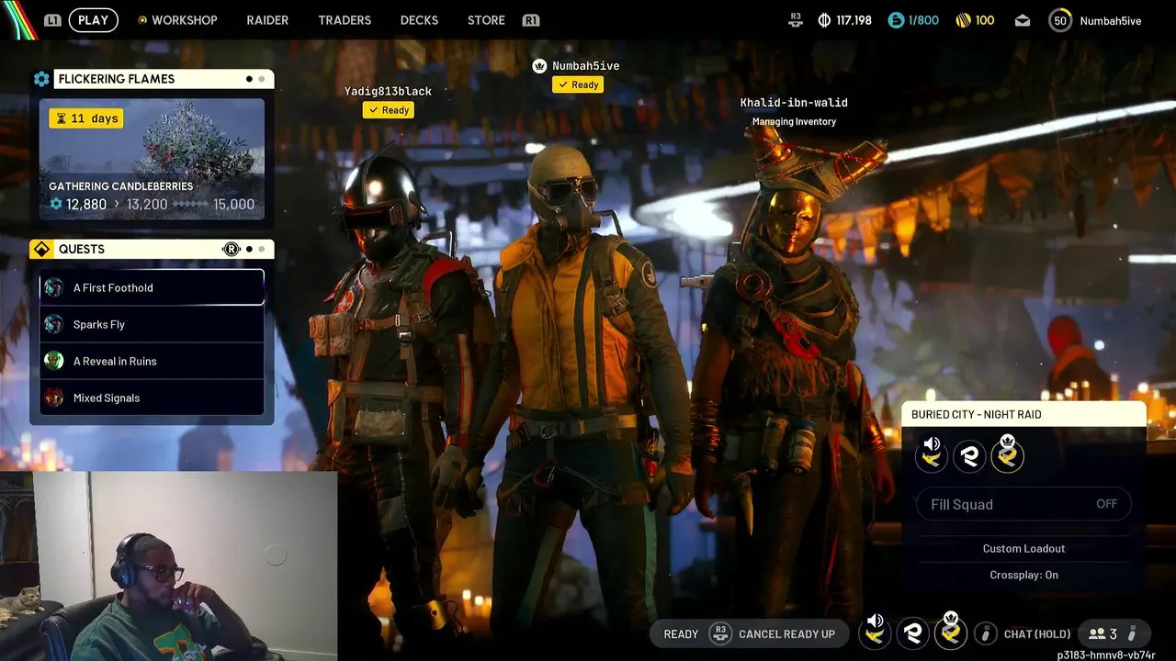Click the coin currency icon beside 117,198

(x=824, y=20)
